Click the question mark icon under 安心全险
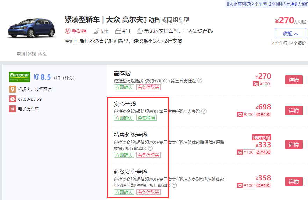This screenshot has height=200, width=308. click(204, 111)
